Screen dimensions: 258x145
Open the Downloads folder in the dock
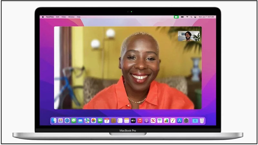(x=195, y=121)
